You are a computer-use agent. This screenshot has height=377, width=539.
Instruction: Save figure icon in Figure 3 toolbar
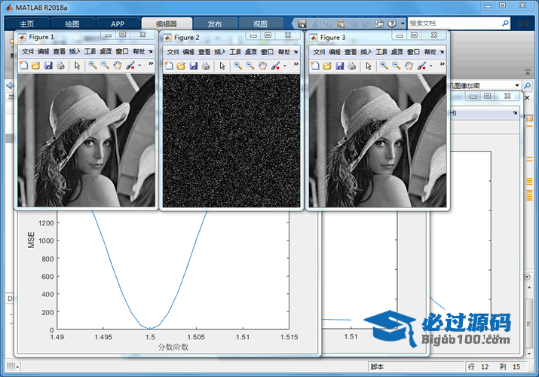(x=340, y=66)
